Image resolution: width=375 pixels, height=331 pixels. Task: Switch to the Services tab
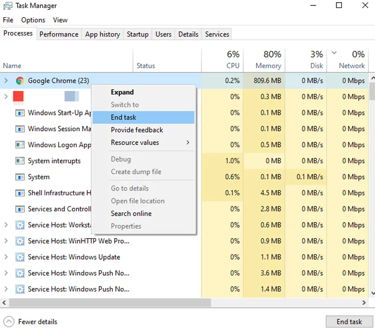coord(217,34)
